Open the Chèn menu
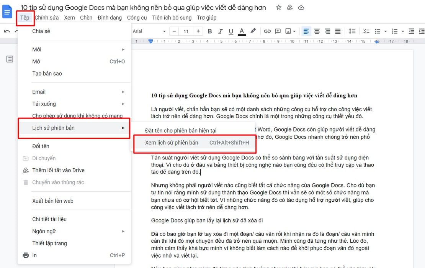 [86, 18]
